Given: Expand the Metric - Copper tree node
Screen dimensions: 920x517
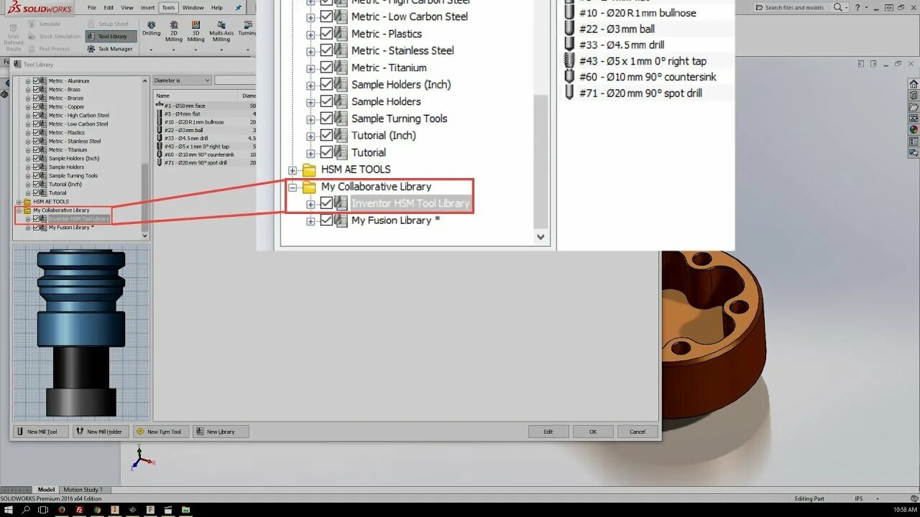Looking at the screenshot, I should (x=28, y=107).
